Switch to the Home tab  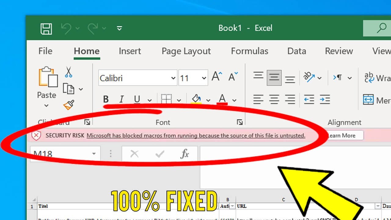point(87,51)
